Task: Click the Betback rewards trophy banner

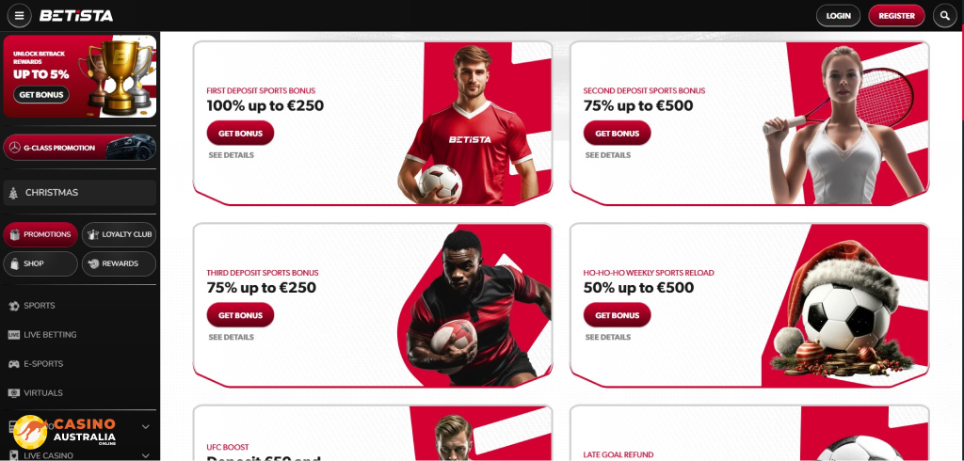Action: coord(80,76)
